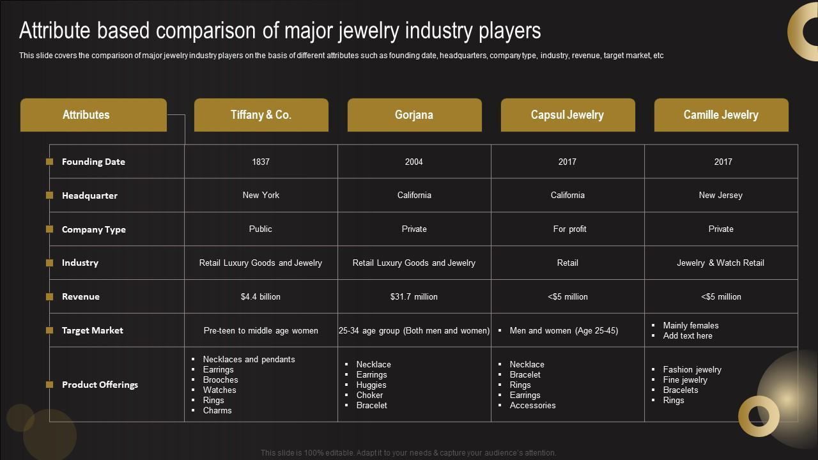Select the Attributes header box
The width and height of the screenshot is (818, 460).
pyautogui.click(x=93, y=115)
